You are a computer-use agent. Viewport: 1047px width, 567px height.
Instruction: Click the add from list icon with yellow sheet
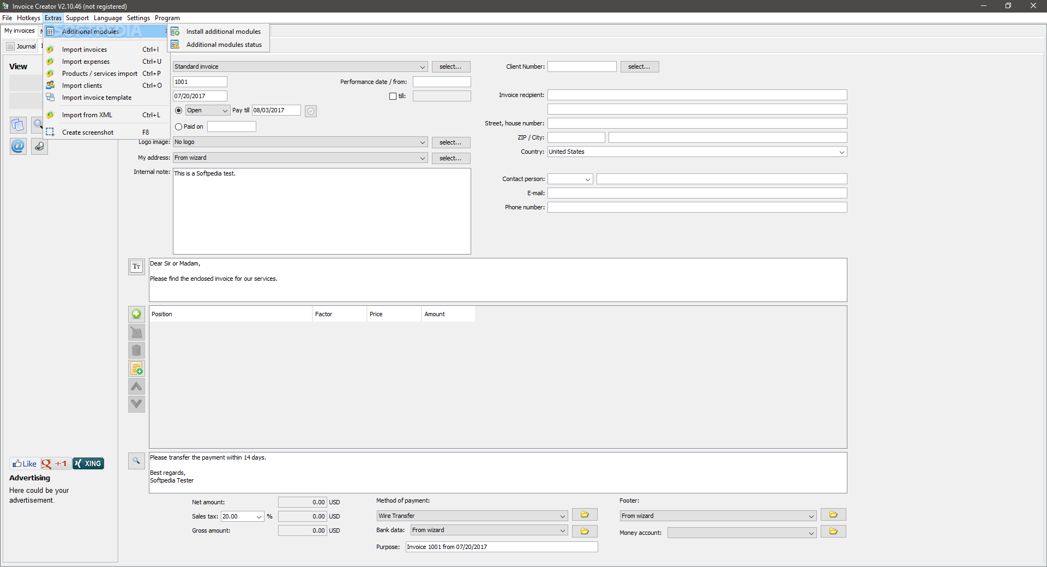(136, 369)
